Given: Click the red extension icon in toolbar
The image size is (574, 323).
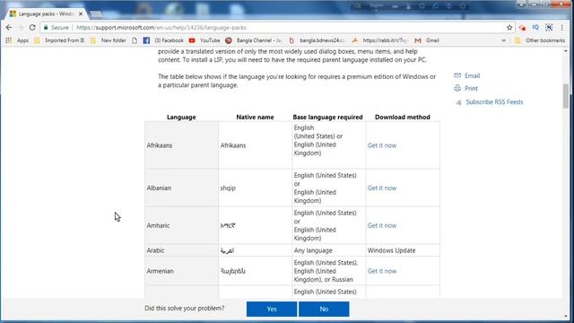Looking at the screenshot, I should pyautogui.click(x=522, y=28).
